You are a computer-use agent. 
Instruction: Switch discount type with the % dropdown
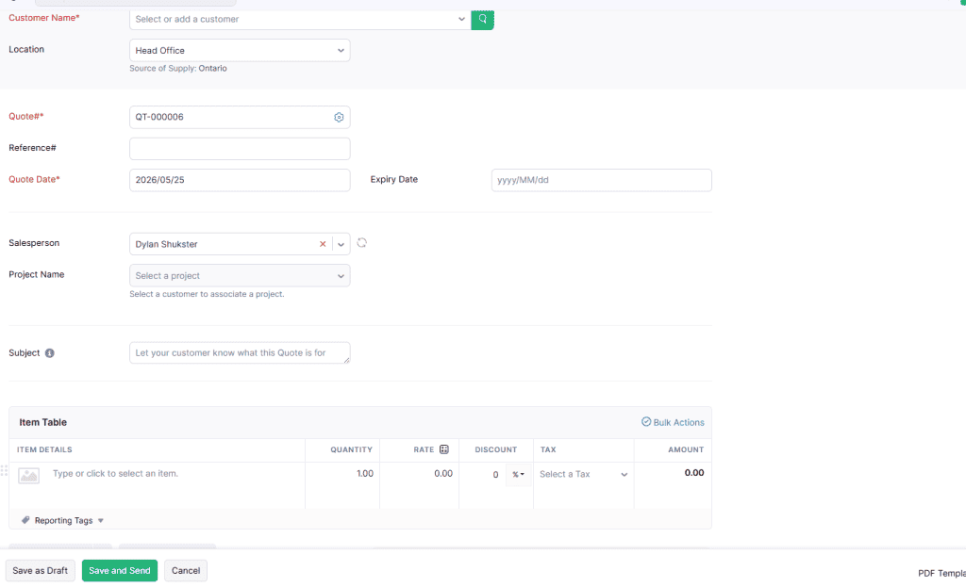518,474
